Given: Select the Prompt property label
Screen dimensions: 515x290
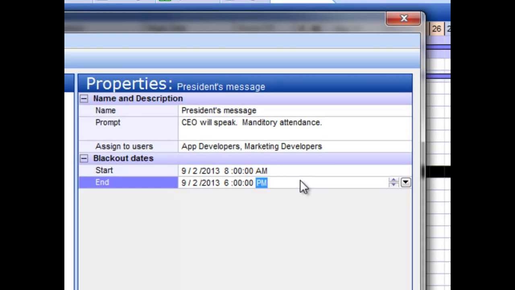Looking at the screenshot, I should coord(108,122).
